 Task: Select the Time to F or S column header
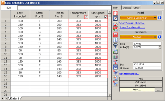click(59, 15)
